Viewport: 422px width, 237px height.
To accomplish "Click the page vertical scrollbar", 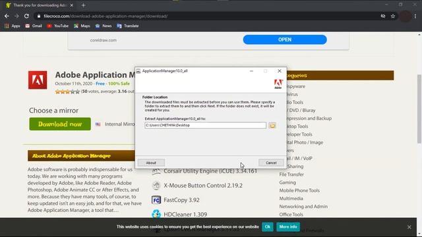I will [419, 109].
